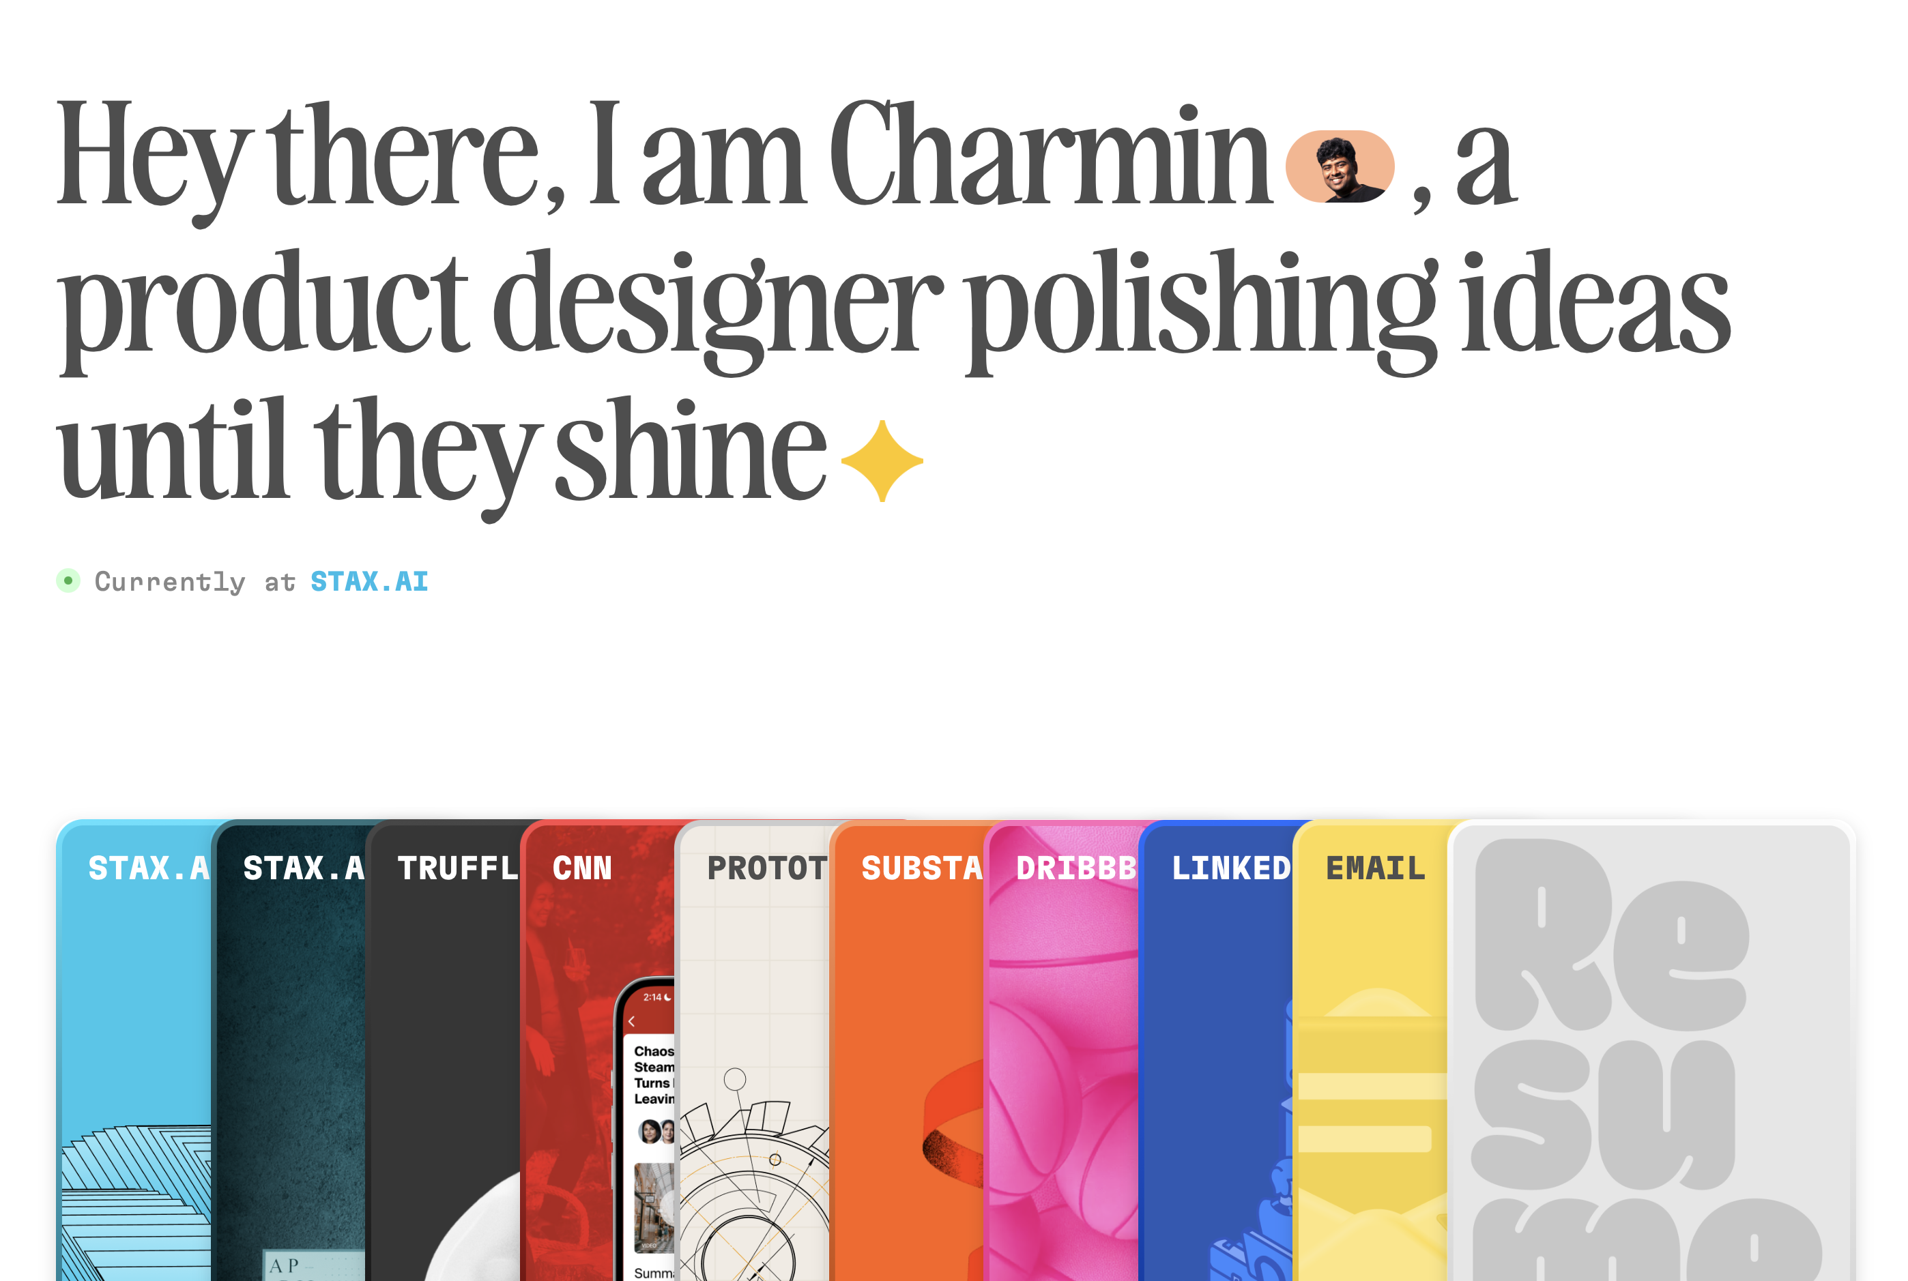Open the pink Dribbble card title
The image size is (1908, 1281).
point(1075,868)
